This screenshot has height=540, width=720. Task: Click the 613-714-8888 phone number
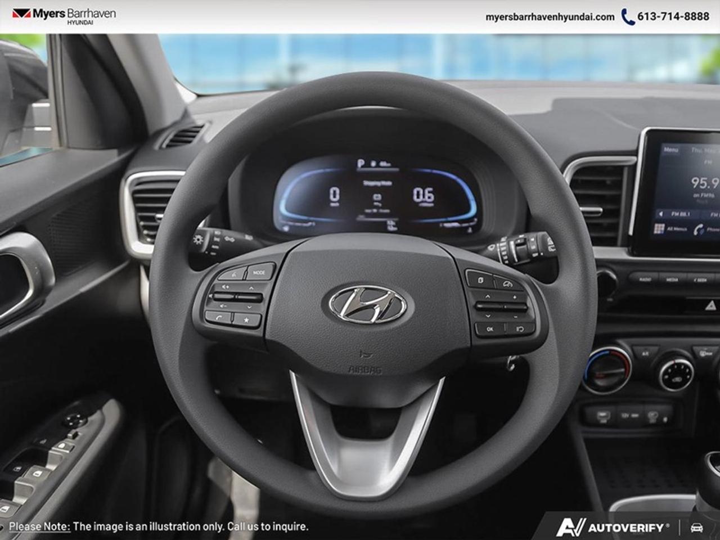click(673, 16)
